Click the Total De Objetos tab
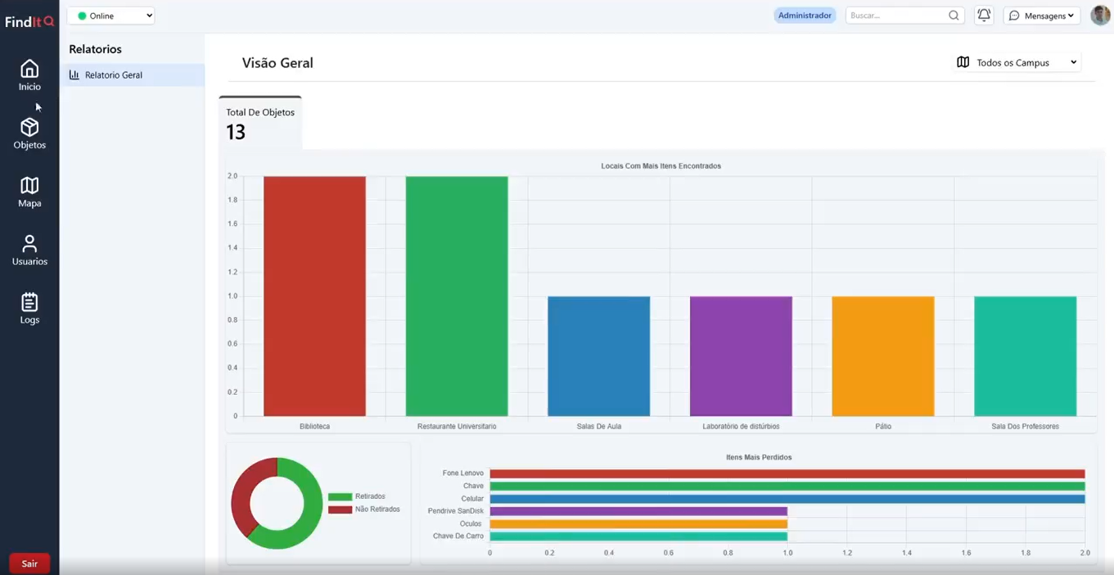1114x575 pixels. pyautogui.click(x=260, y=123)
